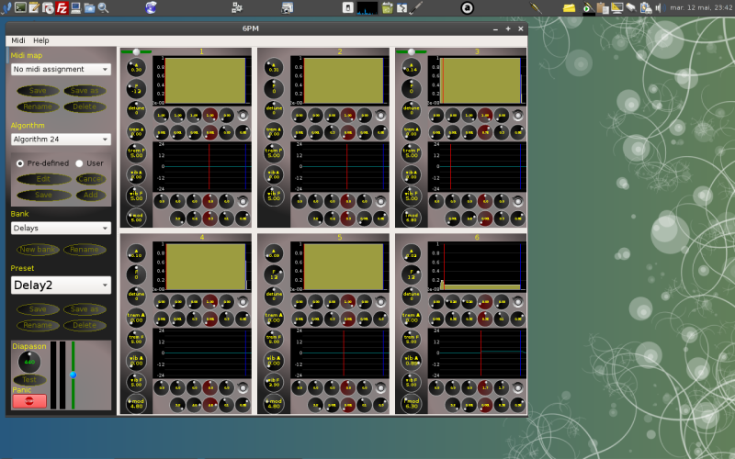The image size is (735, 459).
Task: Click oscillator 1 trem A knob
Action: pos(136,129)
